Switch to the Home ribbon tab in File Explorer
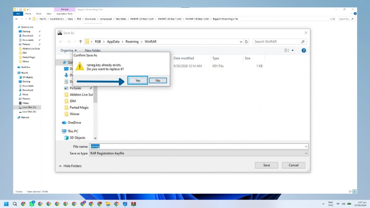Viewport: 370px width, 208px height. click(28, 14)
